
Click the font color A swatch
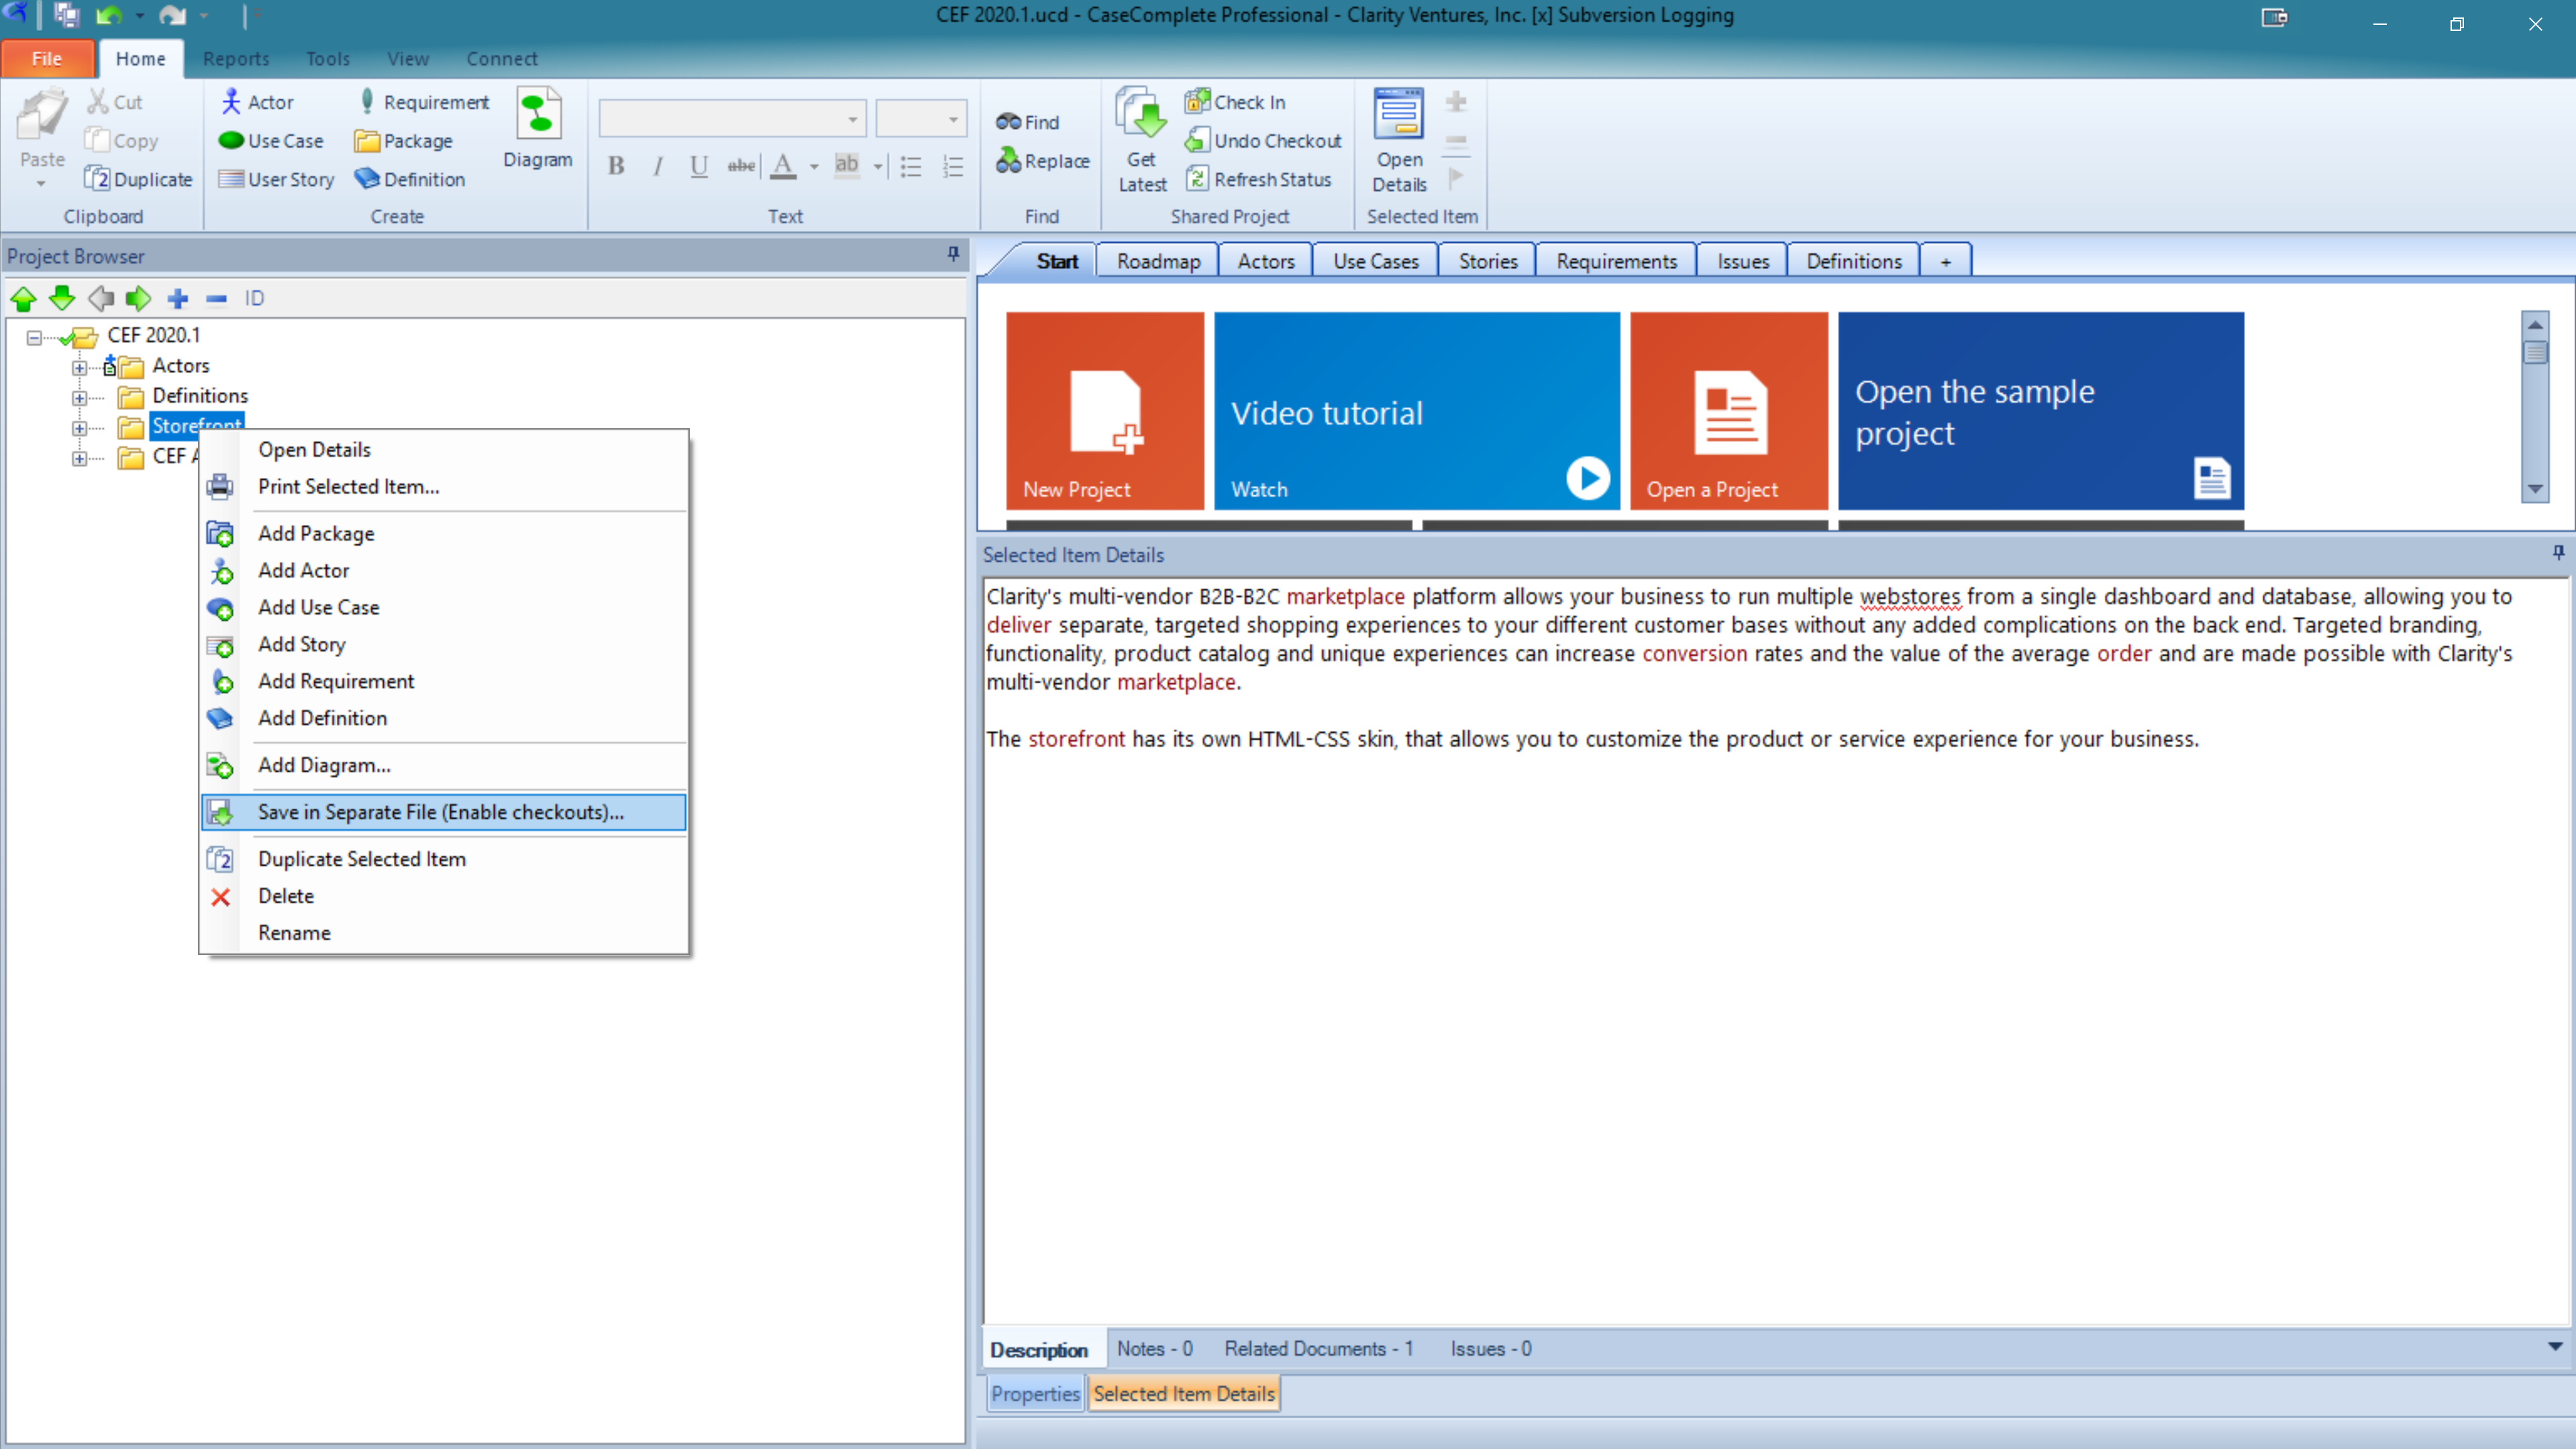[x=783, y=165]
